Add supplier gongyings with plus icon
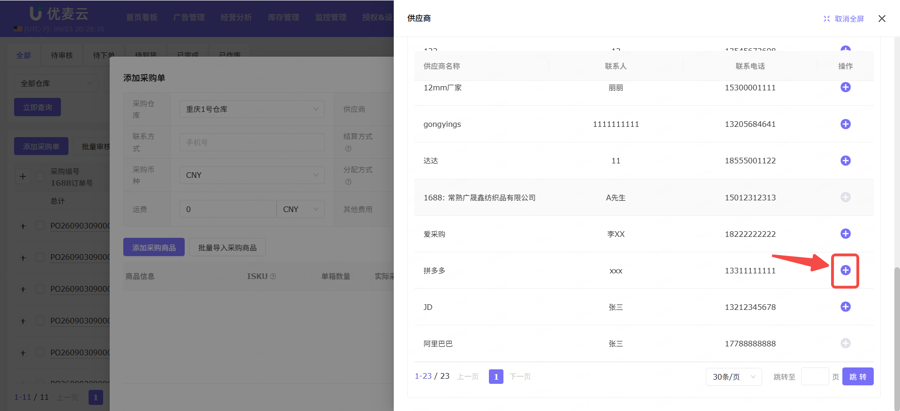 [845, 124]
